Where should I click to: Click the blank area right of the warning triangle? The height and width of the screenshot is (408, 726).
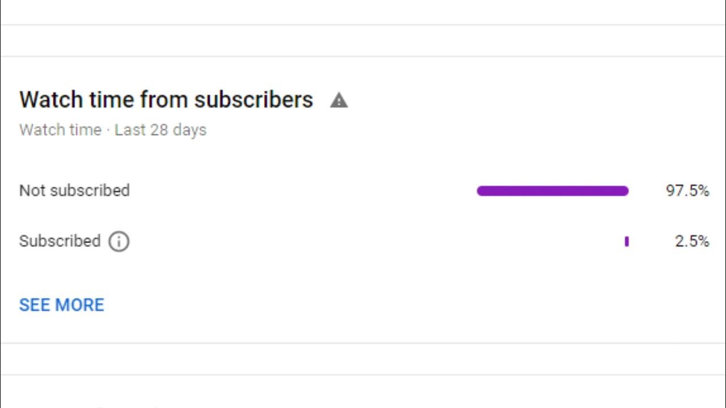(x=510, y=100)
